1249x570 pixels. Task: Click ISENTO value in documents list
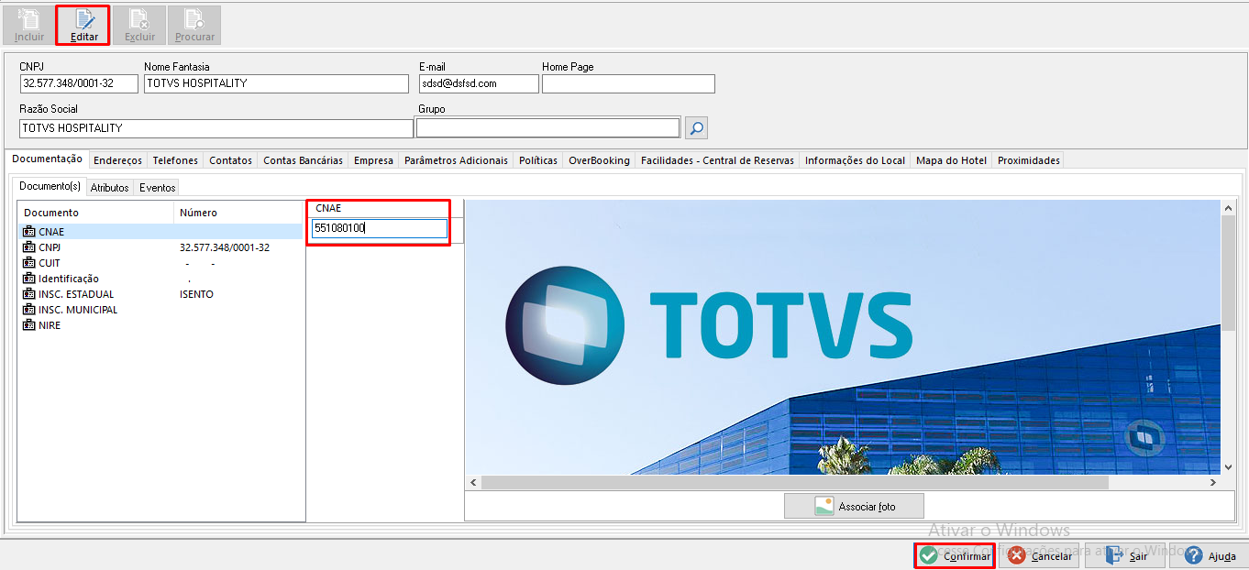click(196, 294)
